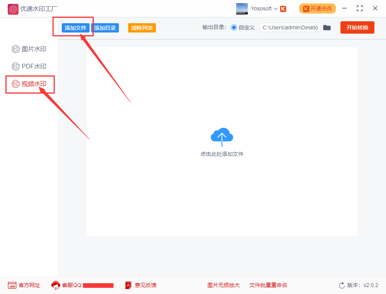386x294 pixels.
Task: Switch to the PDF水印 tab
Action: [x=29, y=66]
